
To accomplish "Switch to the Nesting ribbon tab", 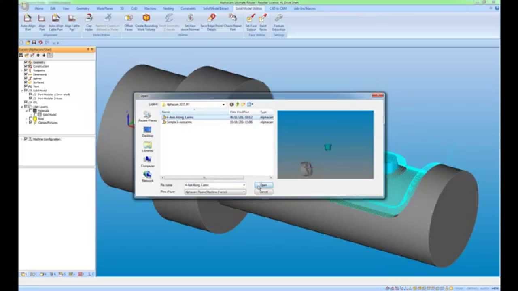I will point(168,8).
